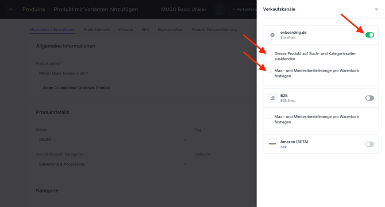This screenshot has height=207, width=385.
Task: Check Max.- und Mindestbestellmenge under onboarding.de
Action: click(269, 71)
